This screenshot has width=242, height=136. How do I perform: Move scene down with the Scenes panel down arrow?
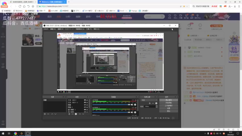pos(55,114)
